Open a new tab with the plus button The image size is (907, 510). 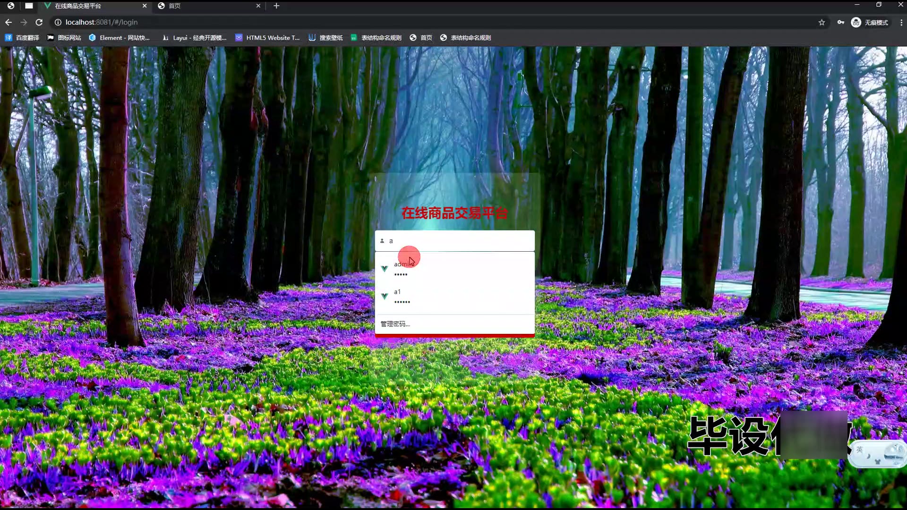pyautogui.click(x=276, y=6)
